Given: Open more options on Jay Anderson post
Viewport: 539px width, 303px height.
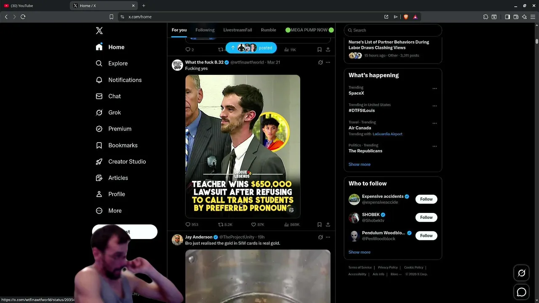Looking at the screenshot, I should click(x=328, y=237).
